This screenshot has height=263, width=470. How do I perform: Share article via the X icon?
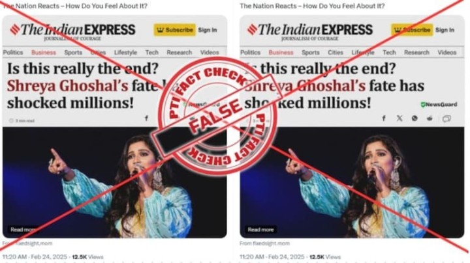(x=399, y=118)
